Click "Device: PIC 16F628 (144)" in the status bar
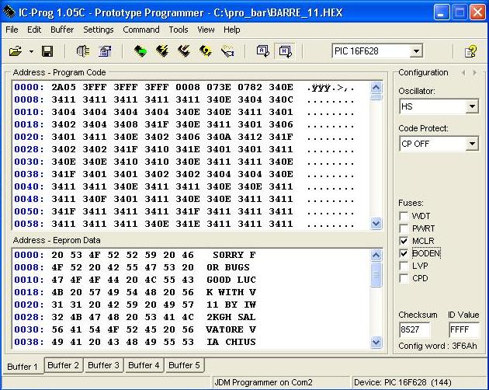The width and height of the screenshot is (489, 390). (x=403, y=382)
